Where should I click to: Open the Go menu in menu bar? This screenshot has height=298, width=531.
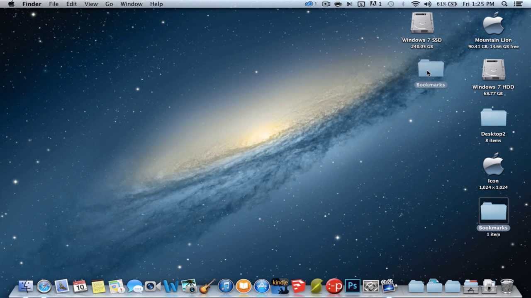click(x=109, y=4)
